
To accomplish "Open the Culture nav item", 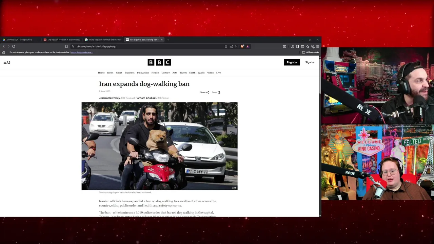I will pyautogui.click(x=166, y=73).
